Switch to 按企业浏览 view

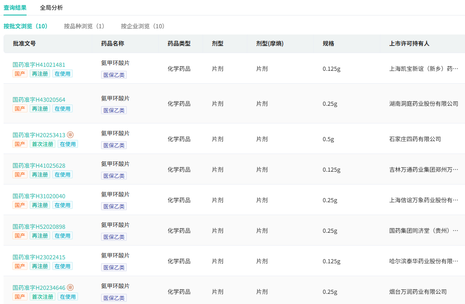point(143,26)
